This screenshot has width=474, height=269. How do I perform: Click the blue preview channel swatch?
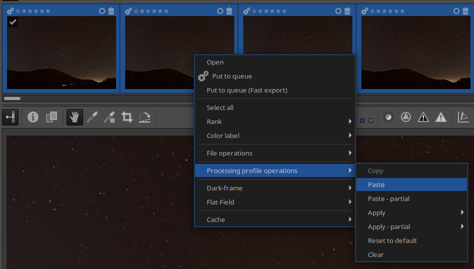(362, 120)
